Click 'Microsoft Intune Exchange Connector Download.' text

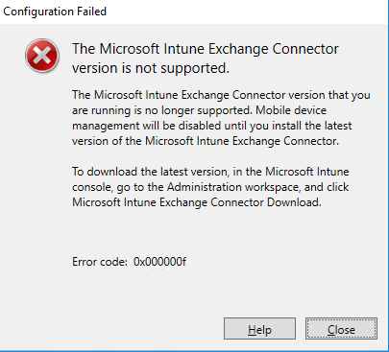pyautogui.click(x=197, y=202)
